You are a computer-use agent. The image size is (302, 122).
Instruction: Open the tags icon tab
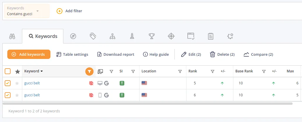(x=93, y=36)
